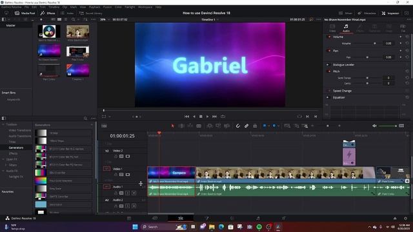The image size is (413, 232).
Task: Click the blue Marker icon
Action: [x=274, y=126]
